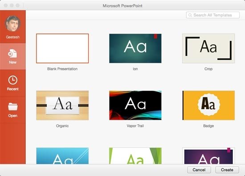The width and height of the screenshot is (245, 176).
Task: Click the Organic label text
Action: point(62,126)
